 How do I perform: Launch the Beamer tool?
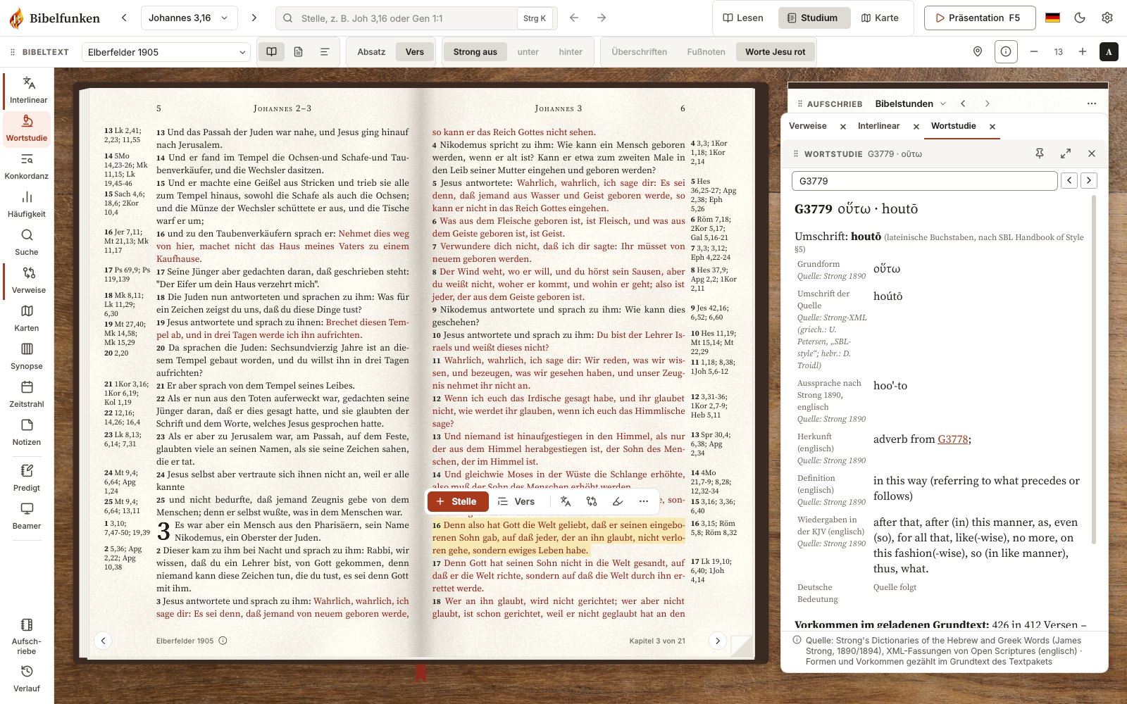(27, 516)
